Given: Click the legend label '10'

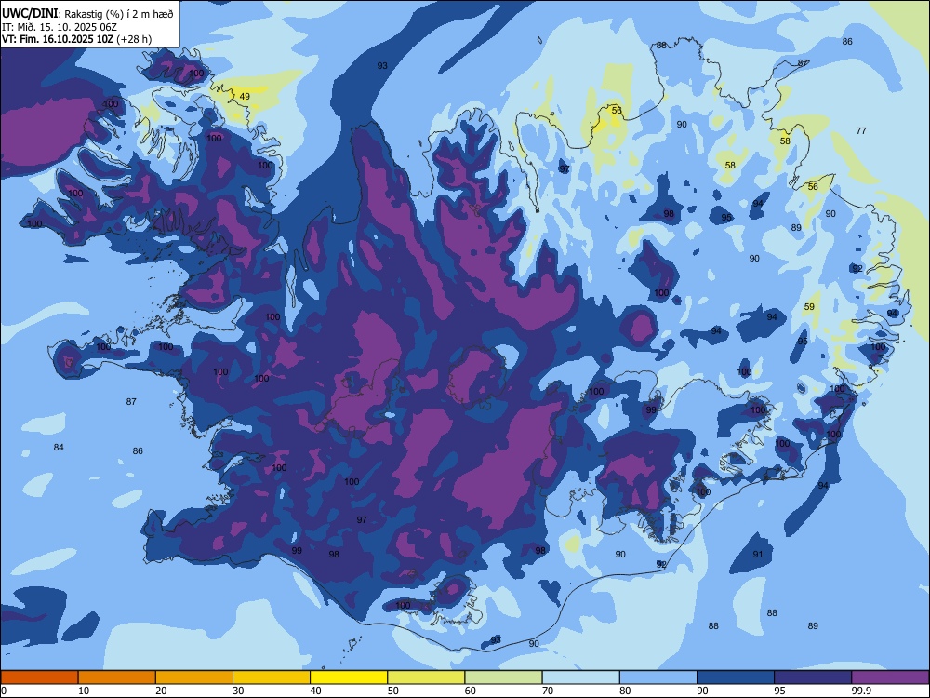Looking at the screenshot, I should pos(84,691).
